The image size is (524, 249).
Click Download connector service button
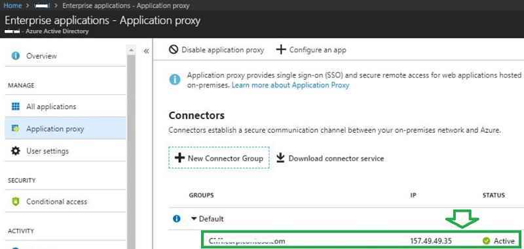click(x=330, y=158)
